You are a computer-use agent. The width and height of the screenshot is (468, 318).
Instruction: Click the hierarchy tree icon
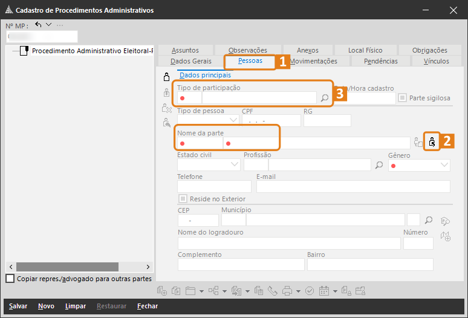(213, 291)
